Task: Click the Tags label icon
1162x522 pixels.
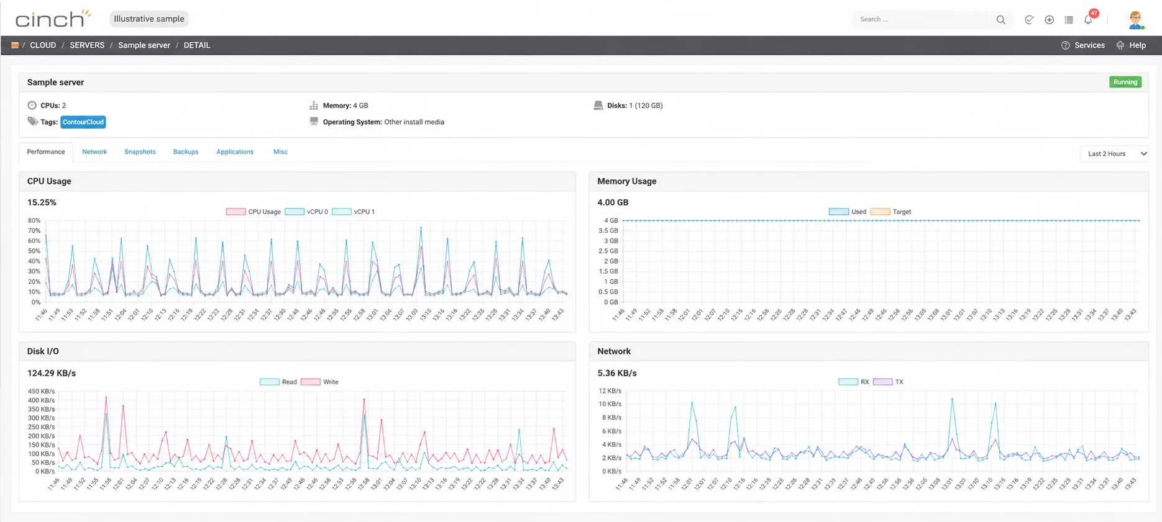Action: pyautogui.click(x=33, y=121)
